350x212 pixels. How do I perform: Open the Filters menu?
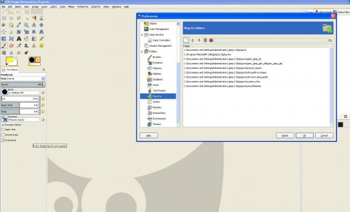(x=71, y=6)
